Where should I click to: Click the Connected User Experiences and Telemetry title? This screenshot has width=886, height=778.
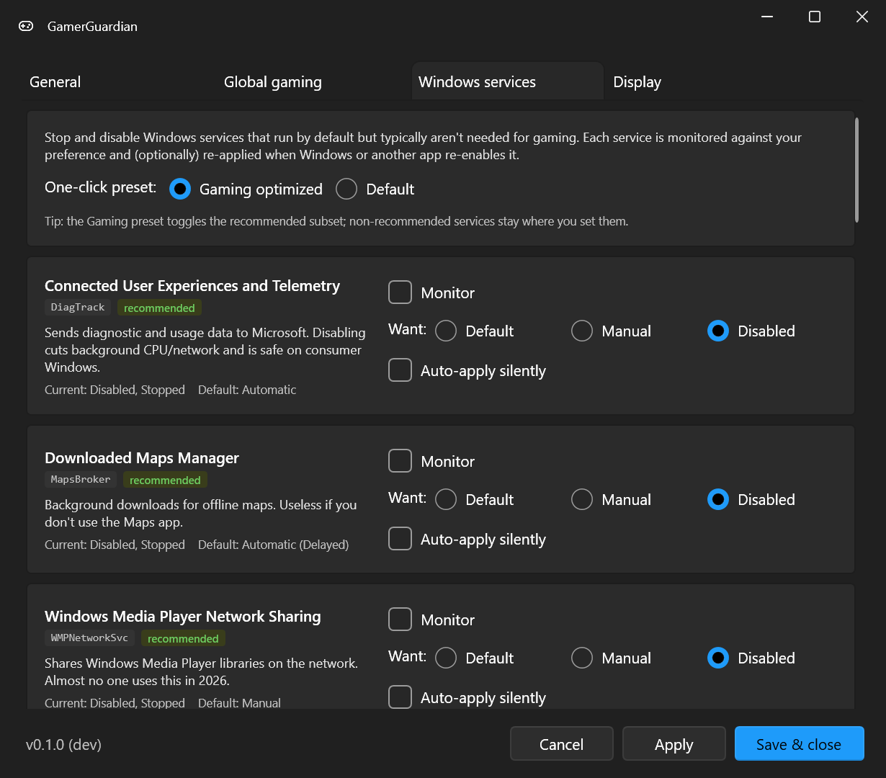point(192,286)
